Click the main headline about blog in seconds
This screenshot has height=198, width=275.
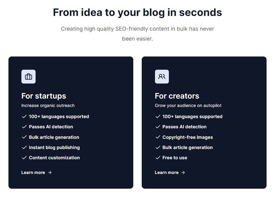pyautogui.click(x=137, y=12)
